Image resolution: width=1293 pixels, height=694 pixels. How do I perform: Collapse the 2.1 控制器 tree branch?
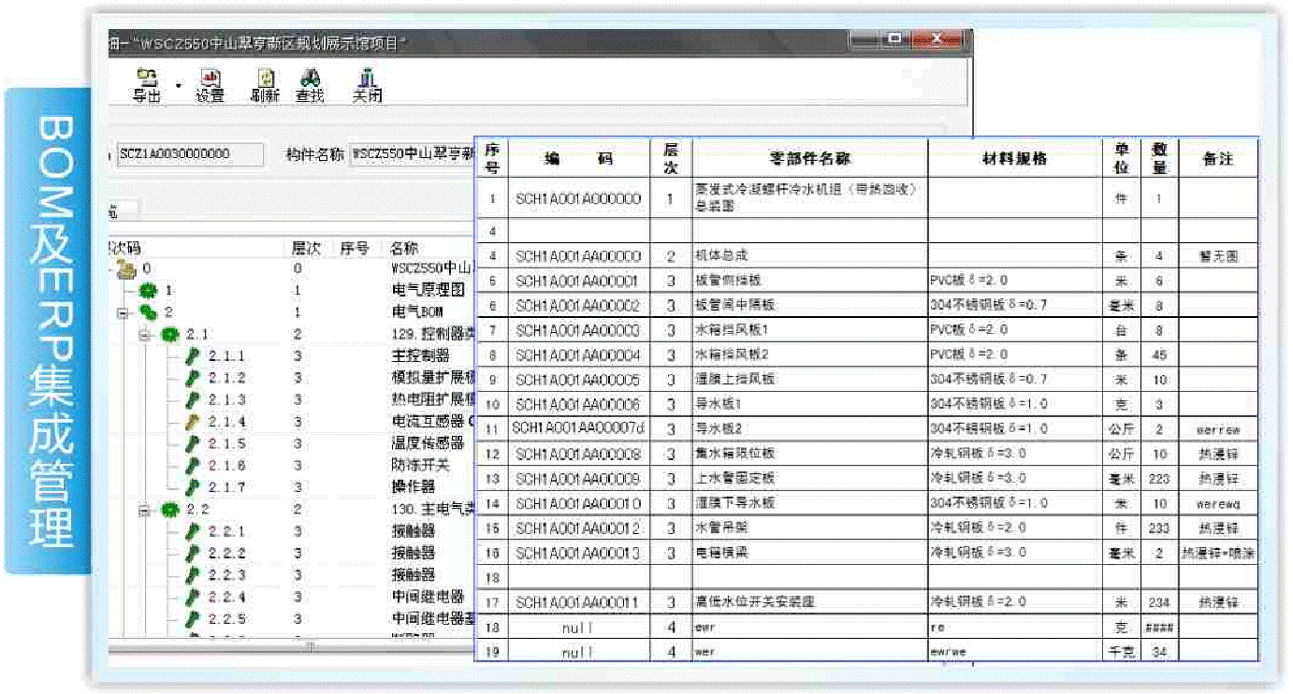(x=145, y=334)
